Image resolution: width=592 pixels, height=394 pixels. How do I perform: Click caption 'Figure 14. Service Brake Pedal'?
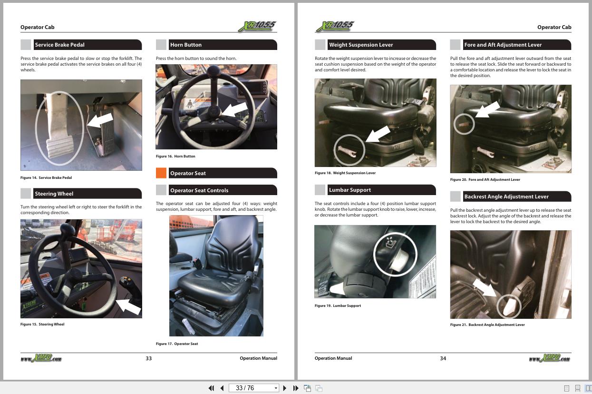click(x=46, y=177)
